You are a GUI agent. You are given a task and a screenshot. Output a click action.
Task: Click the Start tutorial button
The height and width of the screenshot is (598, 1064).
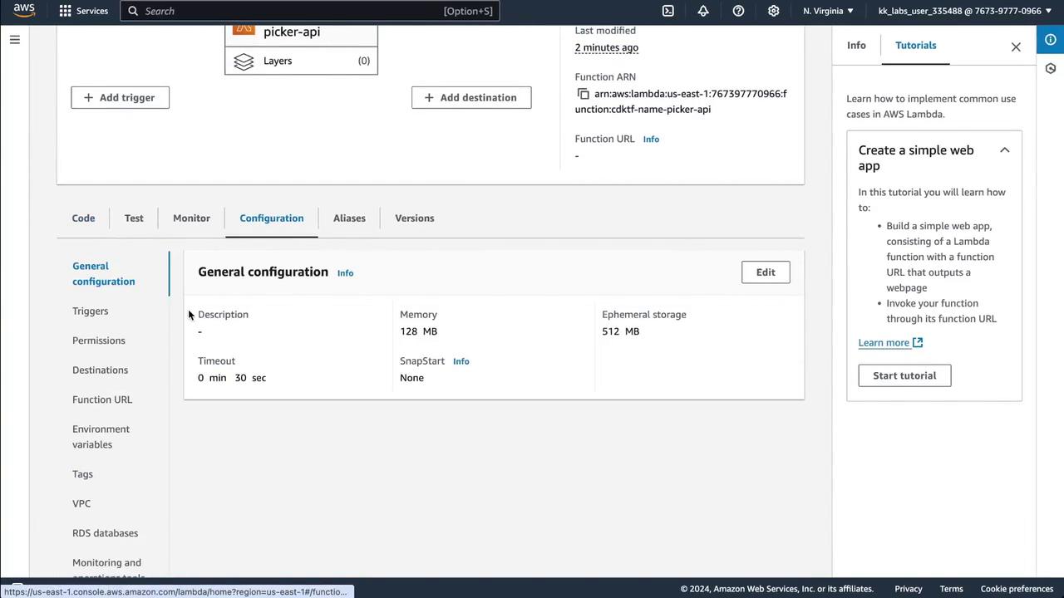coord(904,375)
